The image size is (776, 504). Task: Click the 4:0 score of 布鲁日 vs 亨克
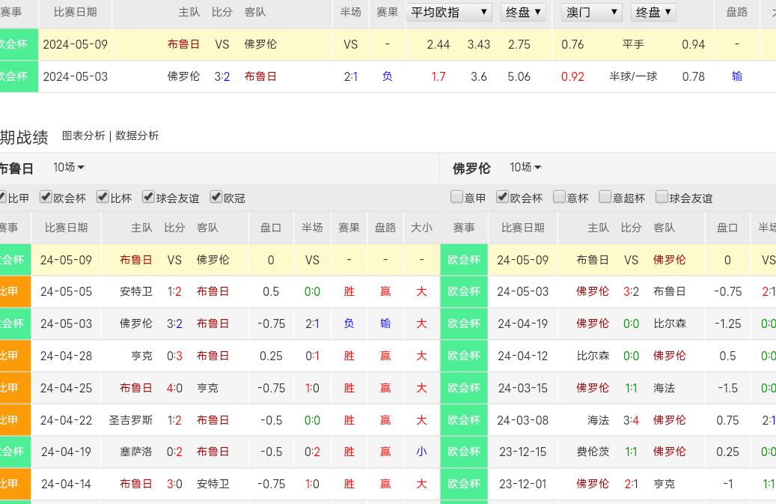click(x=174, y=388)
